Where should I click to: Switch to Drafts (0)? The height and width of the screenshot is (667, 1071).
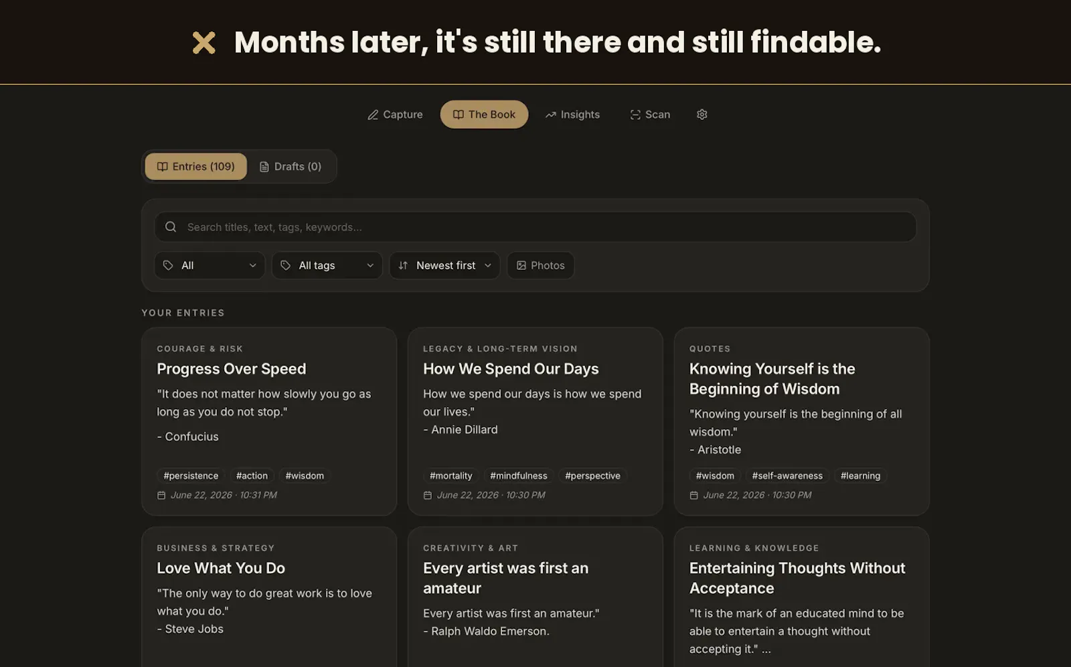click(291, 167)
